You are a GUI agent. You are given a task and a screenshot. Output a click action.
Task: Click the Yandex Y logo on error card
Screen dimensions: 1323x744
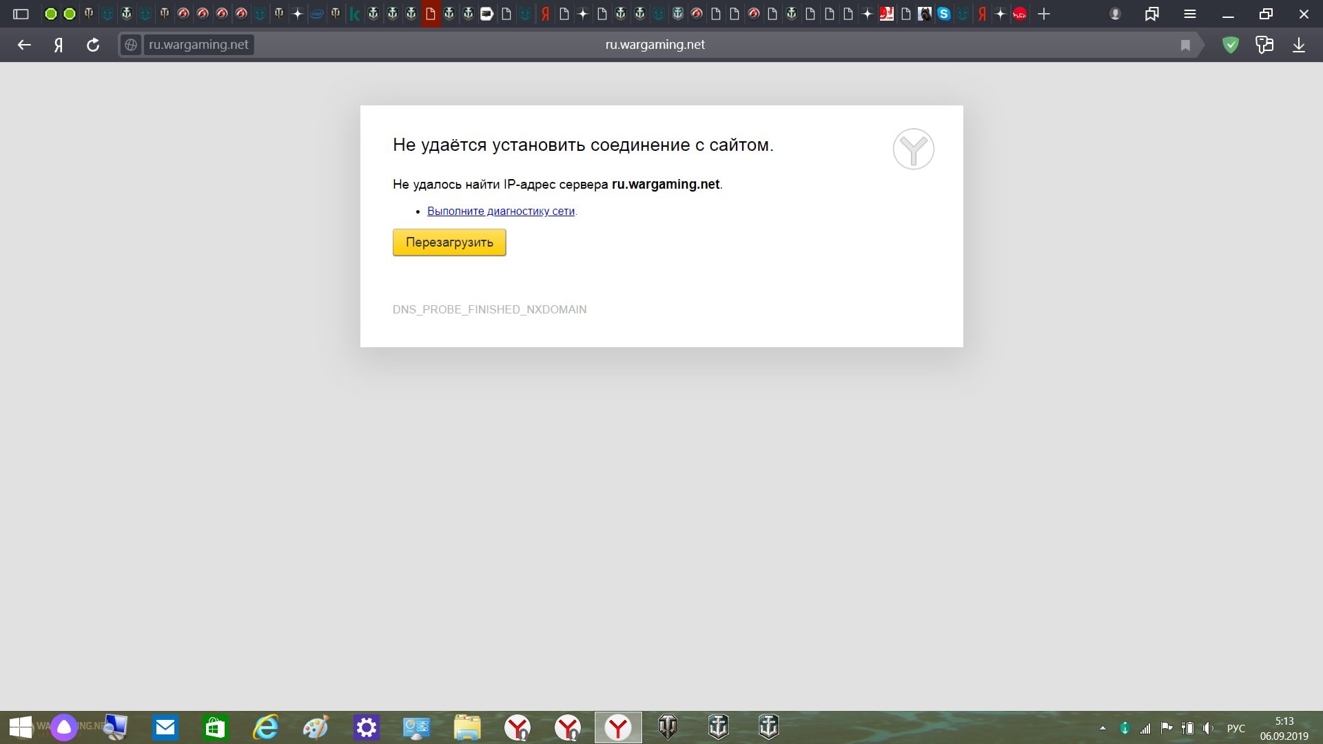click(914, 149)
